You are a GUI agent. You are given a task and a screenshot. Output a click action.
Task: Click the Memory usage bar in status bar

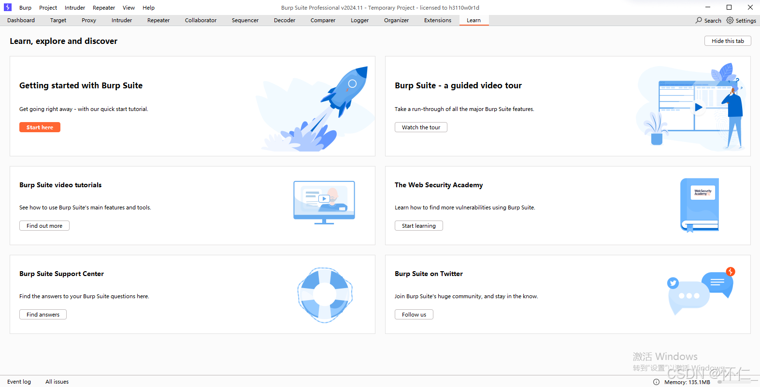[x=734, y=382]
